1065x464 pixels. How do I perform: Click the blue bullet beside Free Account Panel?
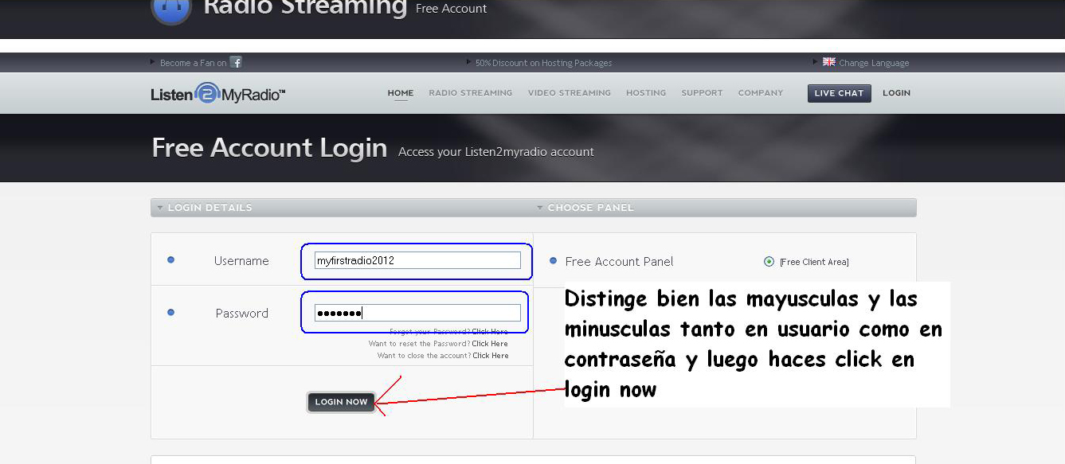551,261
